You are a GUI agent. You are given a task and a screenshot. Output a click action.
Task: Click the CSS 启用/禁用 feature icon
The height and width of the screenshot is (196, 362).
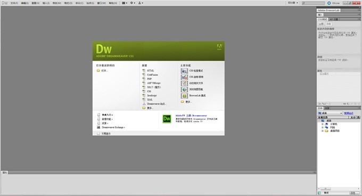(x=184, y=77)
